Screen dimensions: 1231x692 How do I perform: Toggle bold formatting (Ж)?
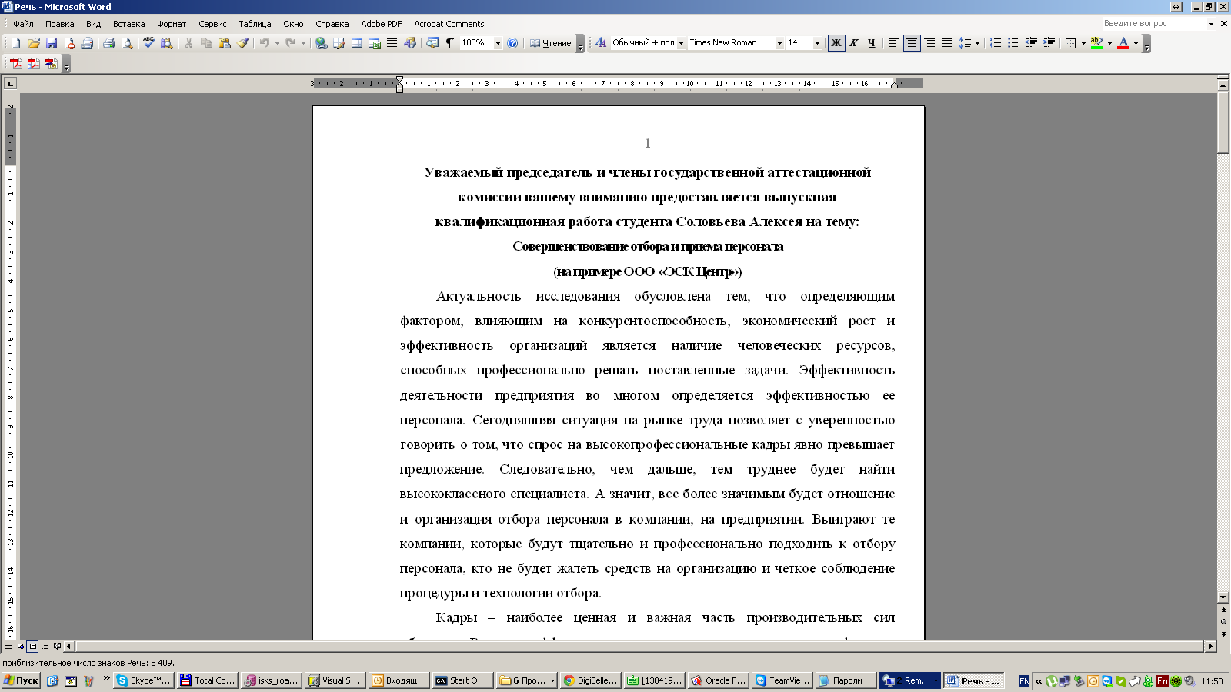click(836, 43)
